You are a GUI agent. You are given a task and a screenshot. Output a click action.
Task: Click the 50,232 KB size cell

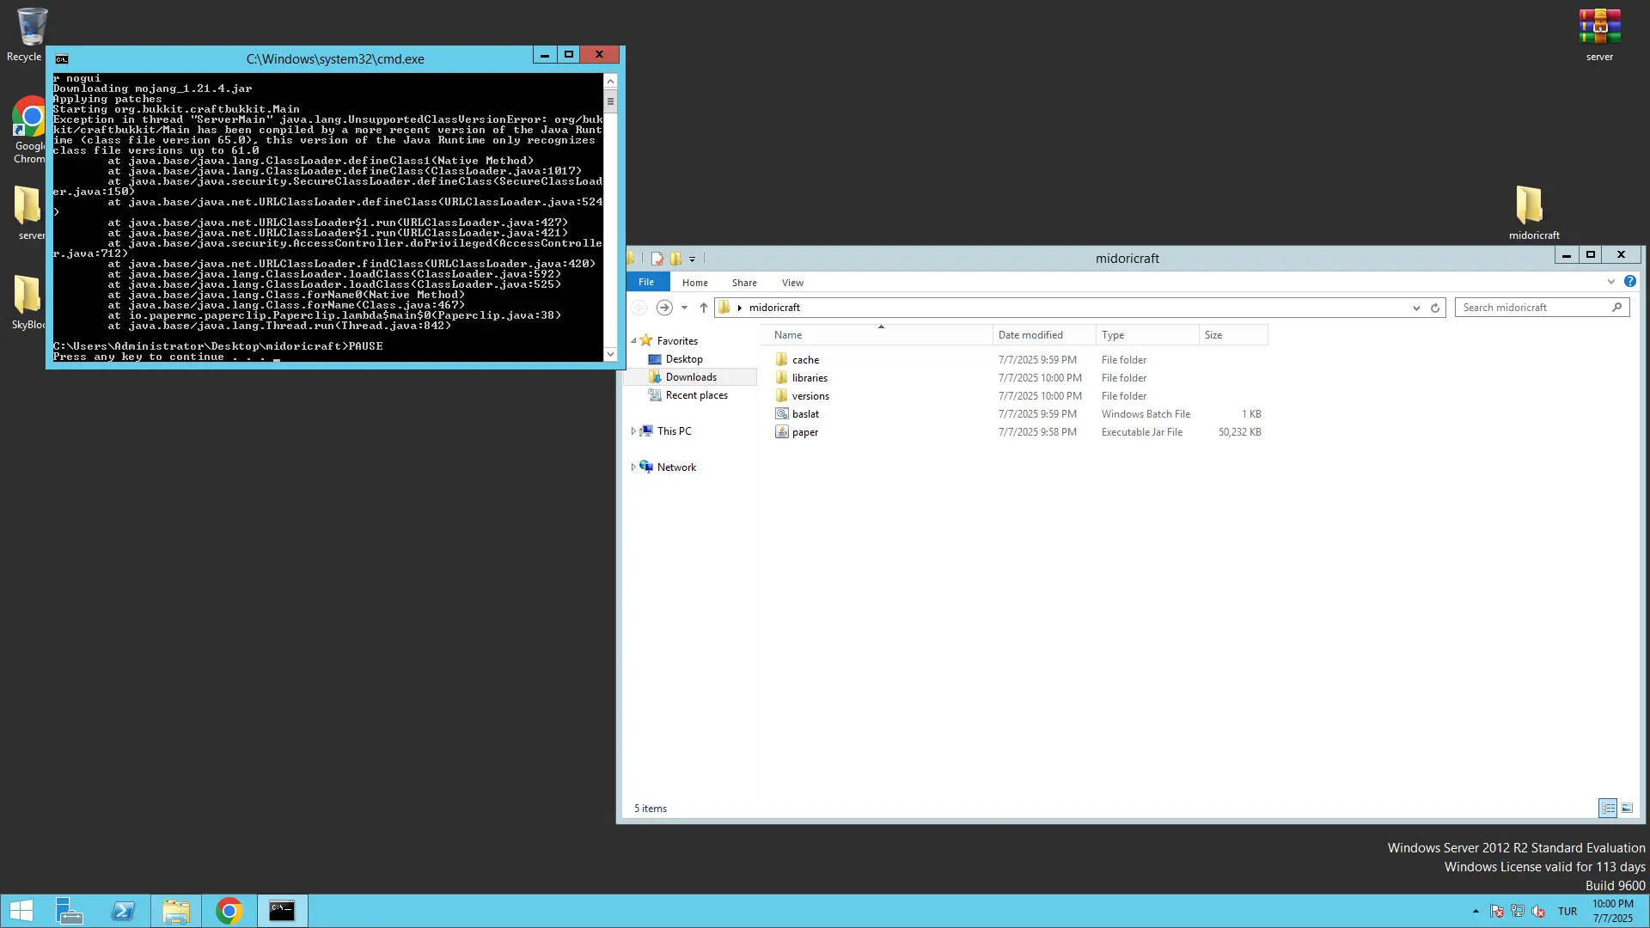pos(1239,432)
